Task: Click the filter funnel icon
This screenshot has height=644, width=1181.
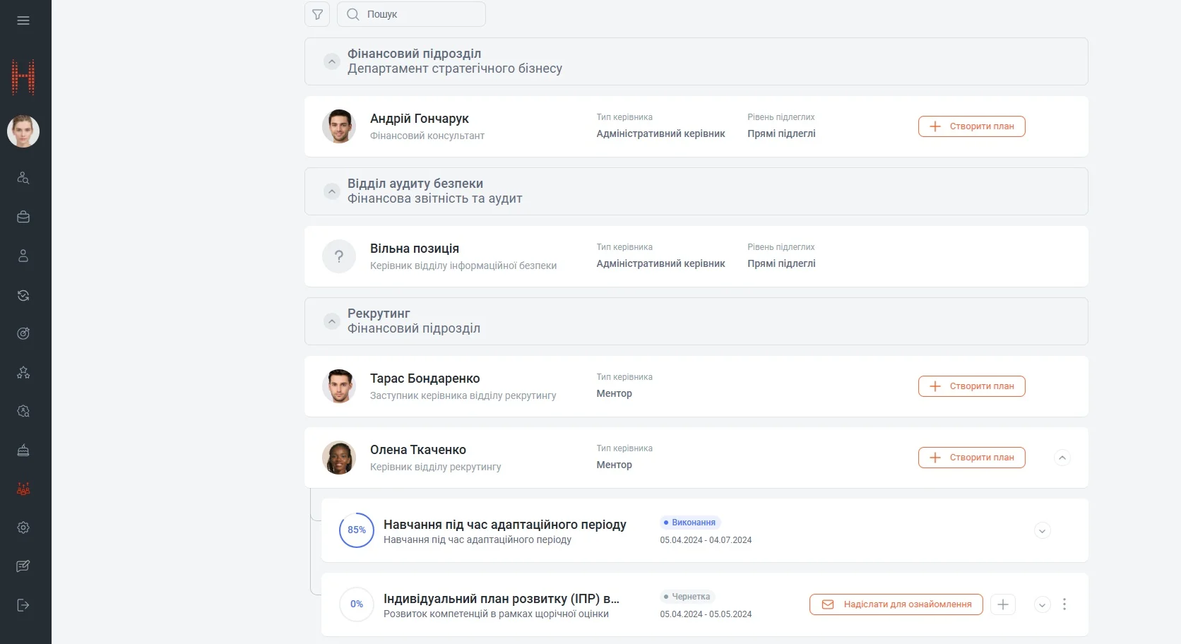Action: coord(317,14)
